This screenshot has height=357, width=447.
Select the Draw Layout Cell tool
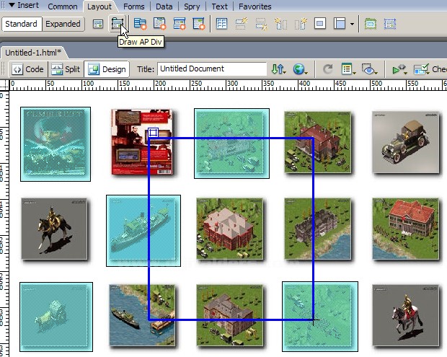pyautogui.click(x=390, y=24)
